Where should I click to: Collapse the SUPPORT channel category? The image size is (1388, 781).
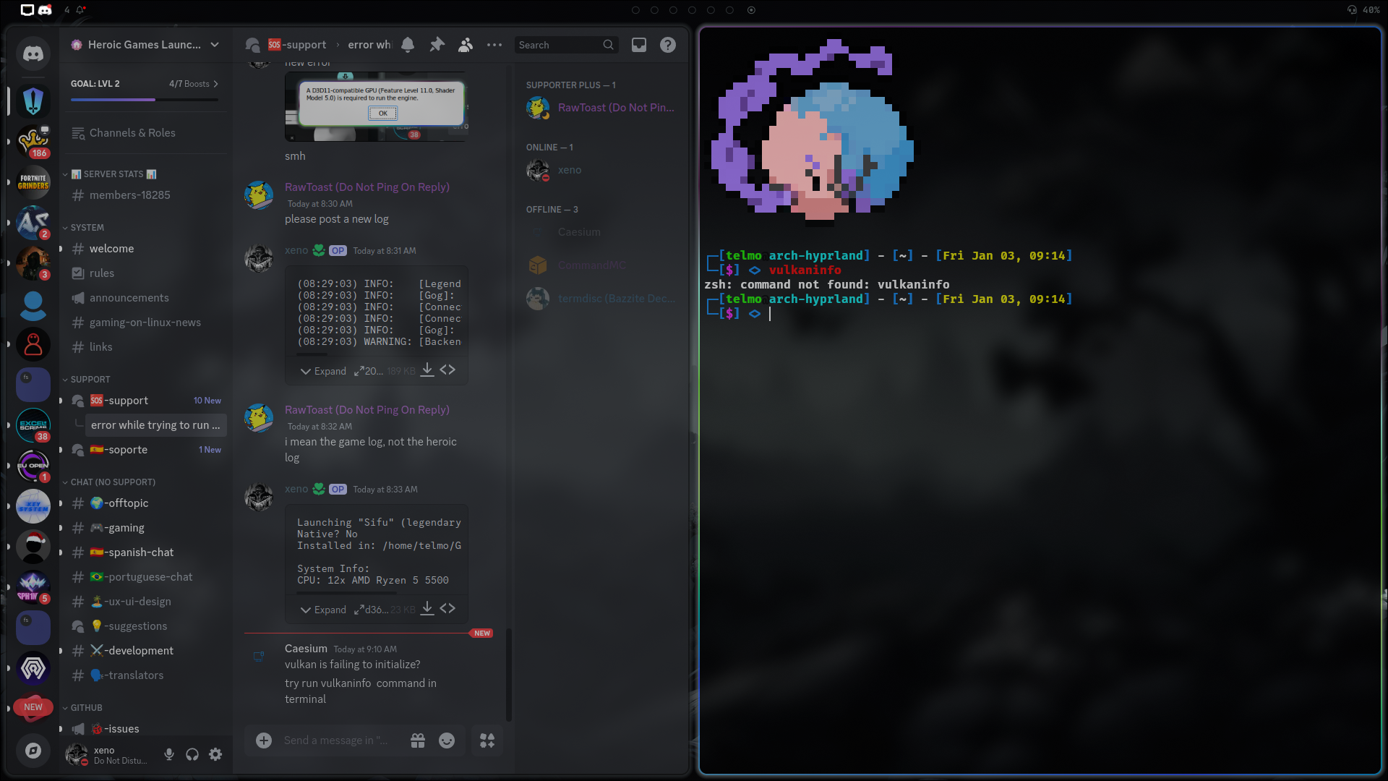point(90,379)
